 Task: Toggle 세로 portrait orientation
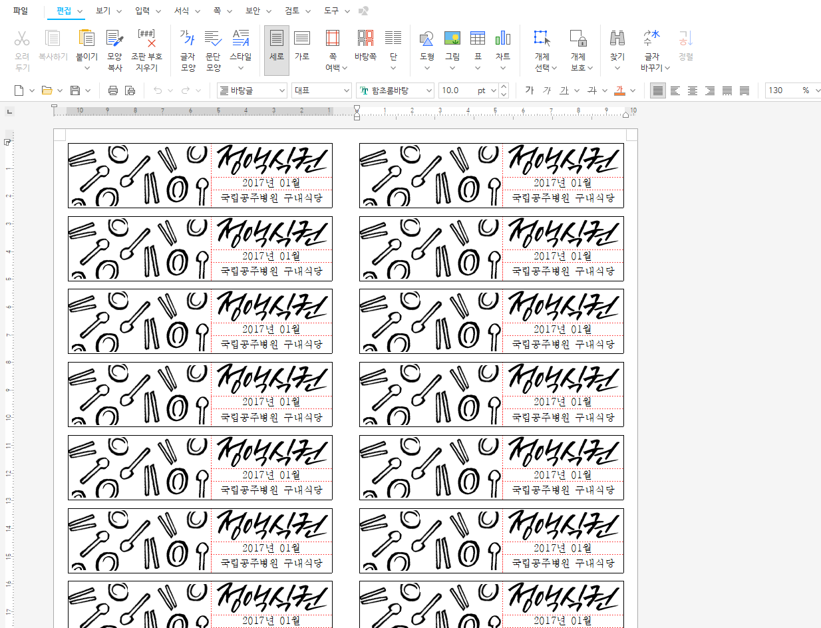(277, 51)
